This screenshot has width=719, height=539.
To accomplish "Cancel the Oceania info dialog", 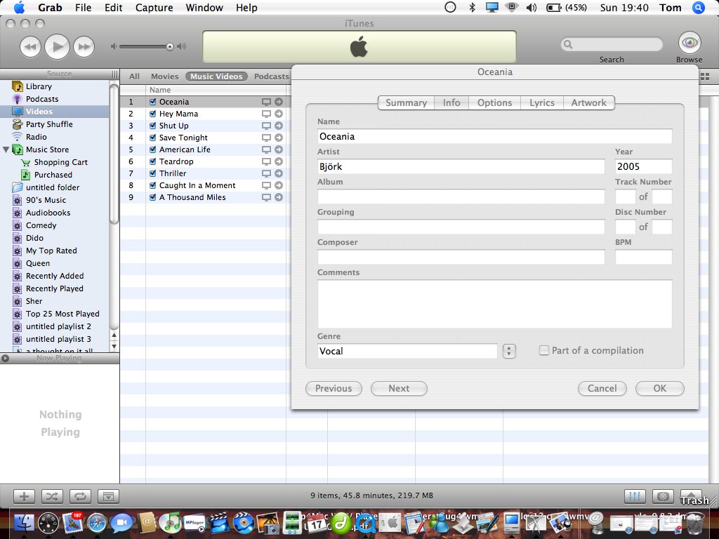I will pyautogui.click(x=602, y=388).
